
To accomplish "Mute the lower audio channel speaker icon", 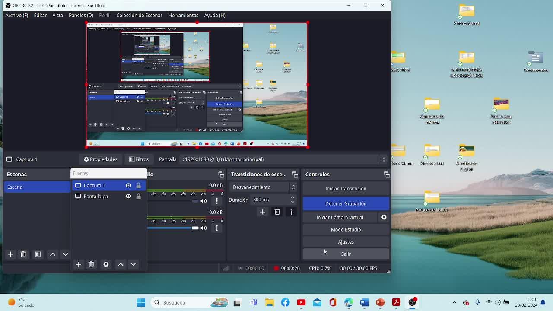I will (x=203, y=228).
